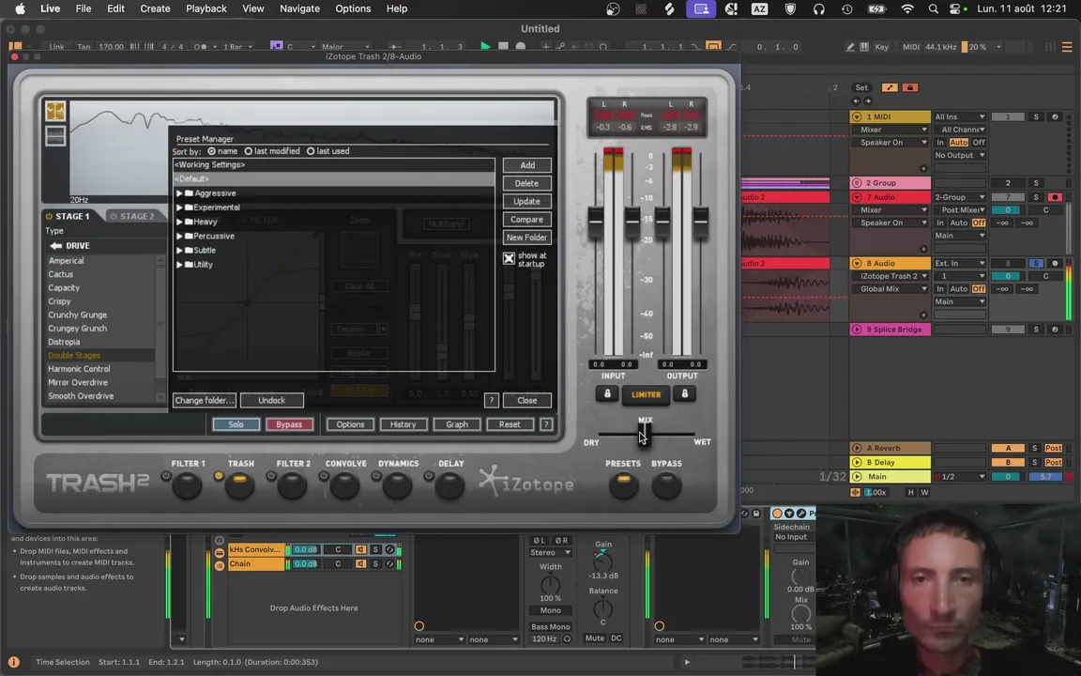
Task: Click the Compare button
Action: [526, 220]
